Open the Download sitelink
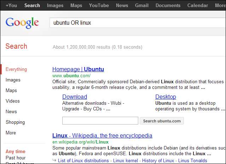The height and width of the screenshot is (164, 226). [x=75, y=97]
